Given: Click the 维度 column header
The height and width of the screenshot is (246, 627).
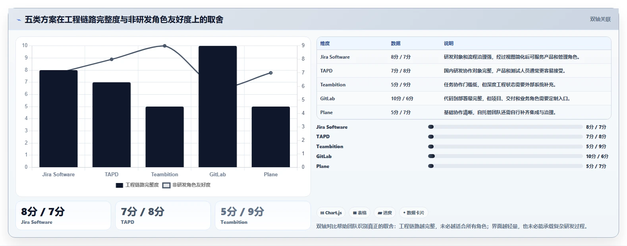Looking at the screenshot, I should (x=325, y=44).
